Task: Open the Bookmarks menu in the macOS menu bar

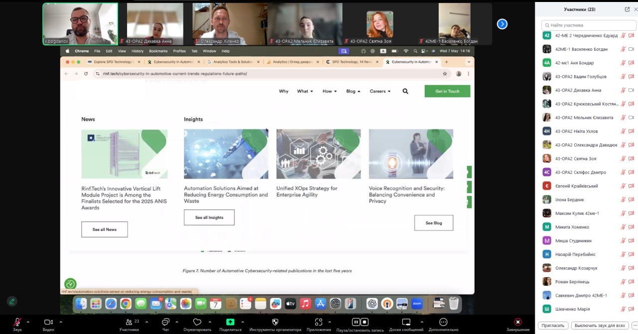Action: (158, 51)
